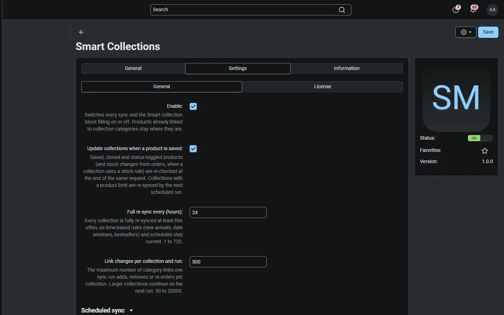
Task: Click the Link changes per collection field
Action: (x=228, y=262)
